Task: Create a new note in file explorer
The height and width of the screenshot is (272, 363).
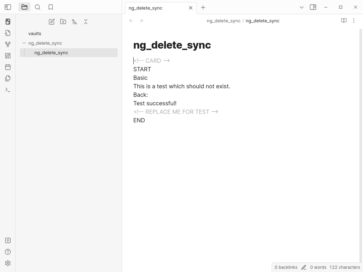Action: [x=52, y=22]
